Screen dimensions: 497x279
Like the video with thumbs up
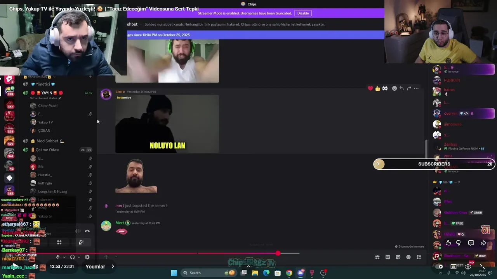click(448, 243)
